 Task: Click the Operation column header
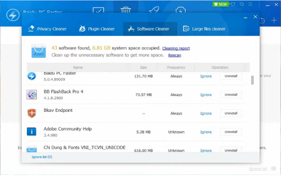point(220,68)
